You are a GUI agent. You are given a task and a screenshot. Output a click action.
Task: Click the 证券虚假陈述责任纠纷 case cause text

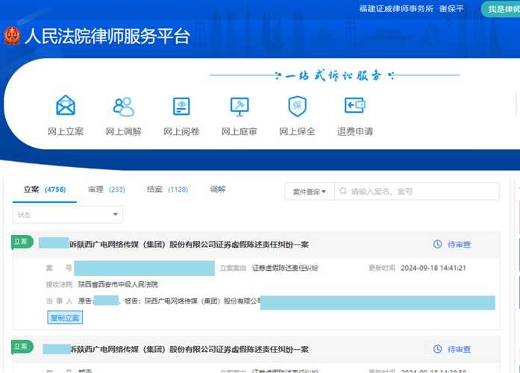pyautogui.click(x=285, y=268)
